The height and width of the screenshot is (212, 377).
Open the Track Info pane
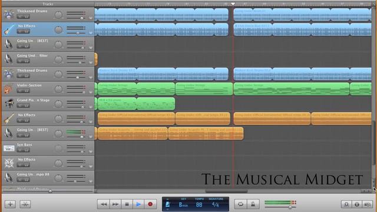coord(357,204)
